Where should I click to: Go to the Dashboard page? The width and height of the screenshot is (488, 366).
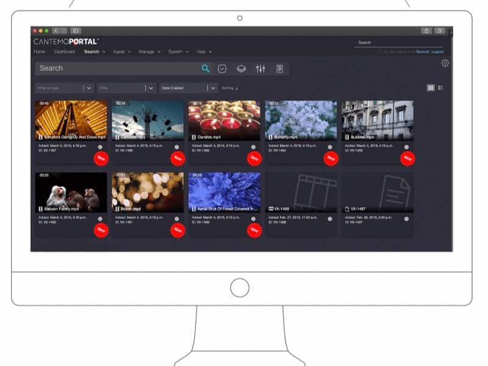click(64, 52)
